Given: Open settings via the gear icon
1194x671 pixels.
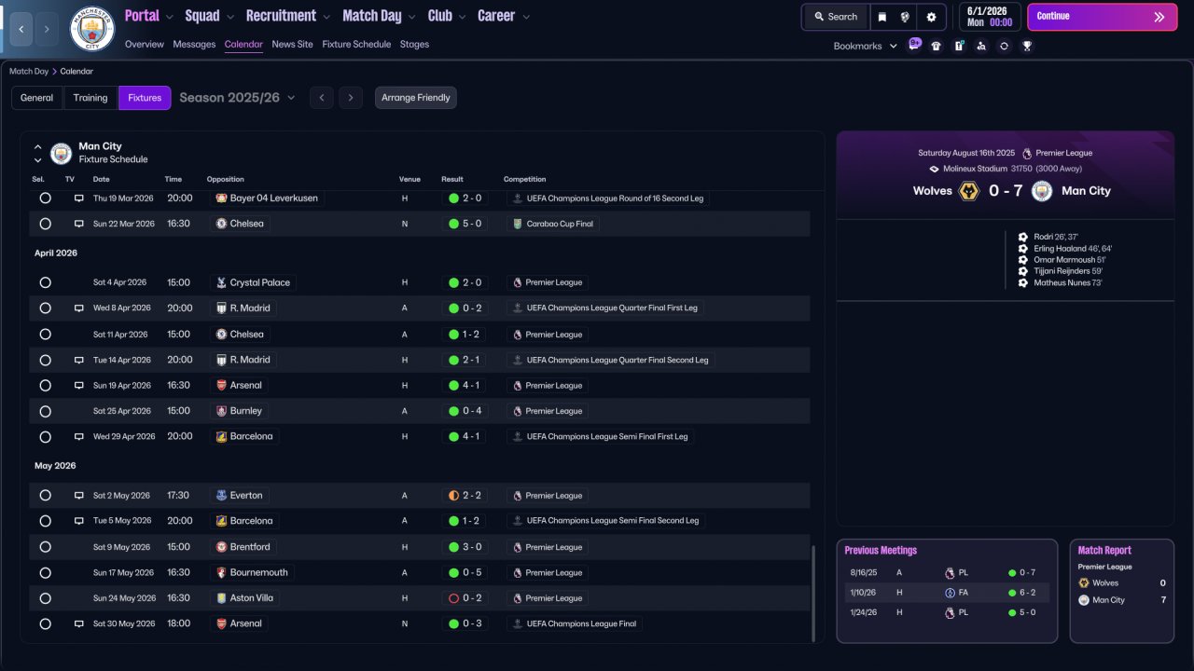Looking at the screenshot, I should click(931, 17).
